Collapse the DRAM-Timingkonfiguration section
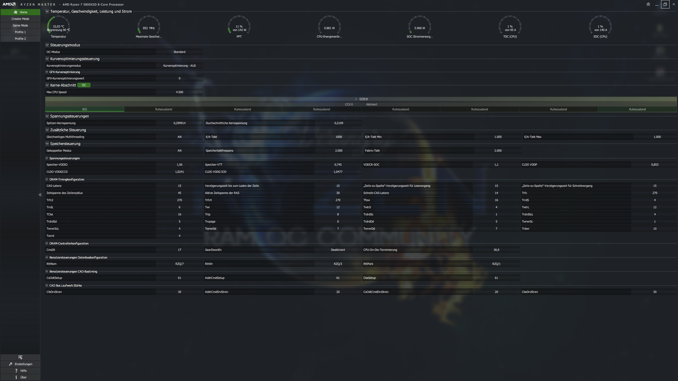This screenshot has height=381, width=678. click(x=47, y=179)
